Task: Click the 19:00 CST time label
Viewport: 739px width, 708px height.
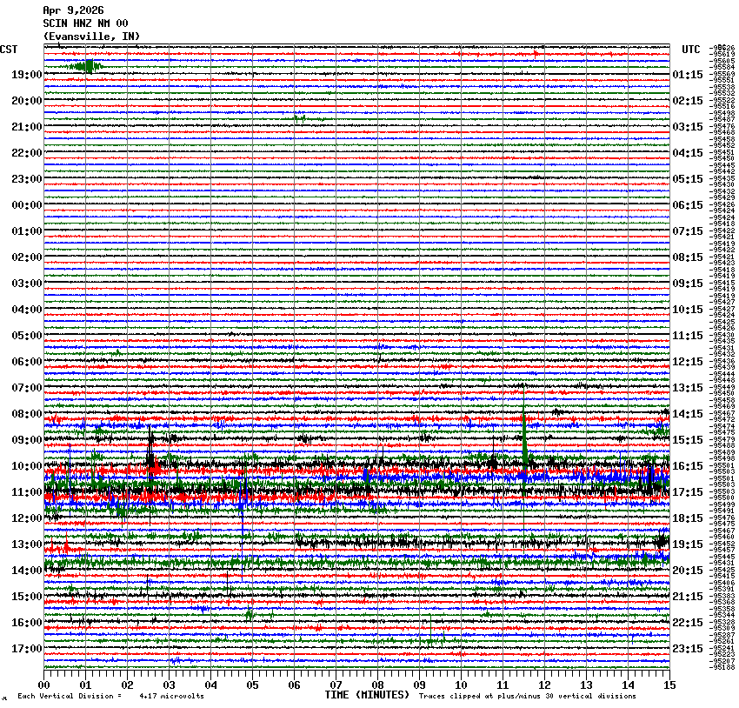Action: tap(26, 75)
